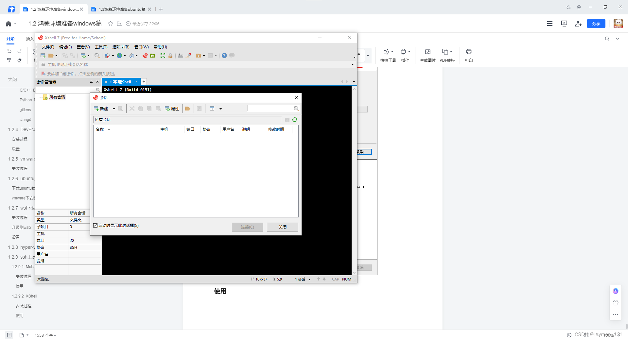628x340 pixels.
Task: Open the view mode dropdown in the session dialog
Action: pyautogui.click(x=221, y=109)
